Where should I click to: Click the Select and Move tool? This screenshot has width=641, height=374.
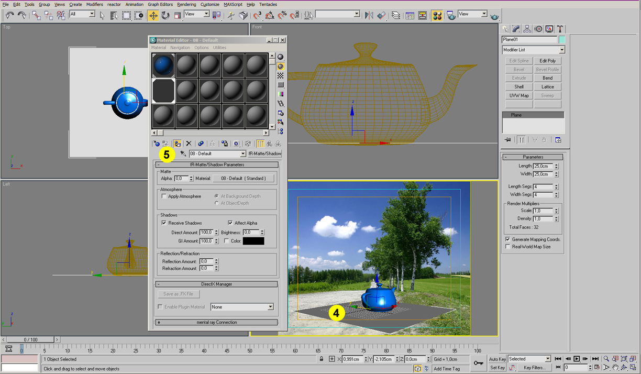coord(153,16)
